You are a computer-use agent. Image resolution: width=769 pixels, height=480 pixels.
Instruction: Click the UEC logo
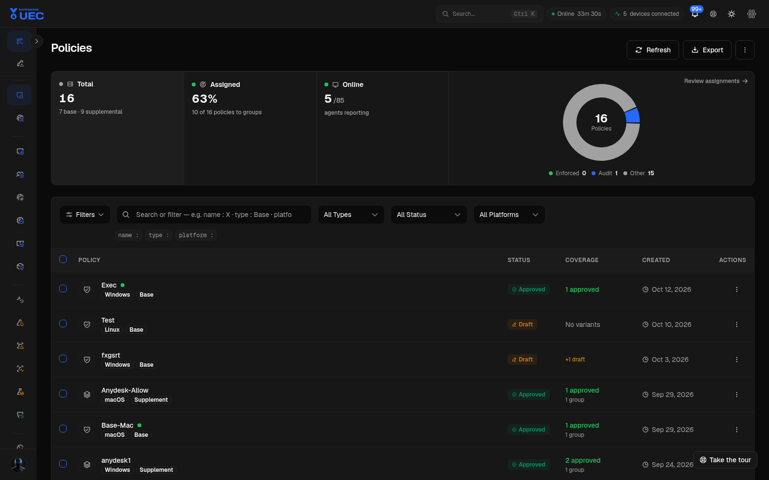click(x=27, y=14)
